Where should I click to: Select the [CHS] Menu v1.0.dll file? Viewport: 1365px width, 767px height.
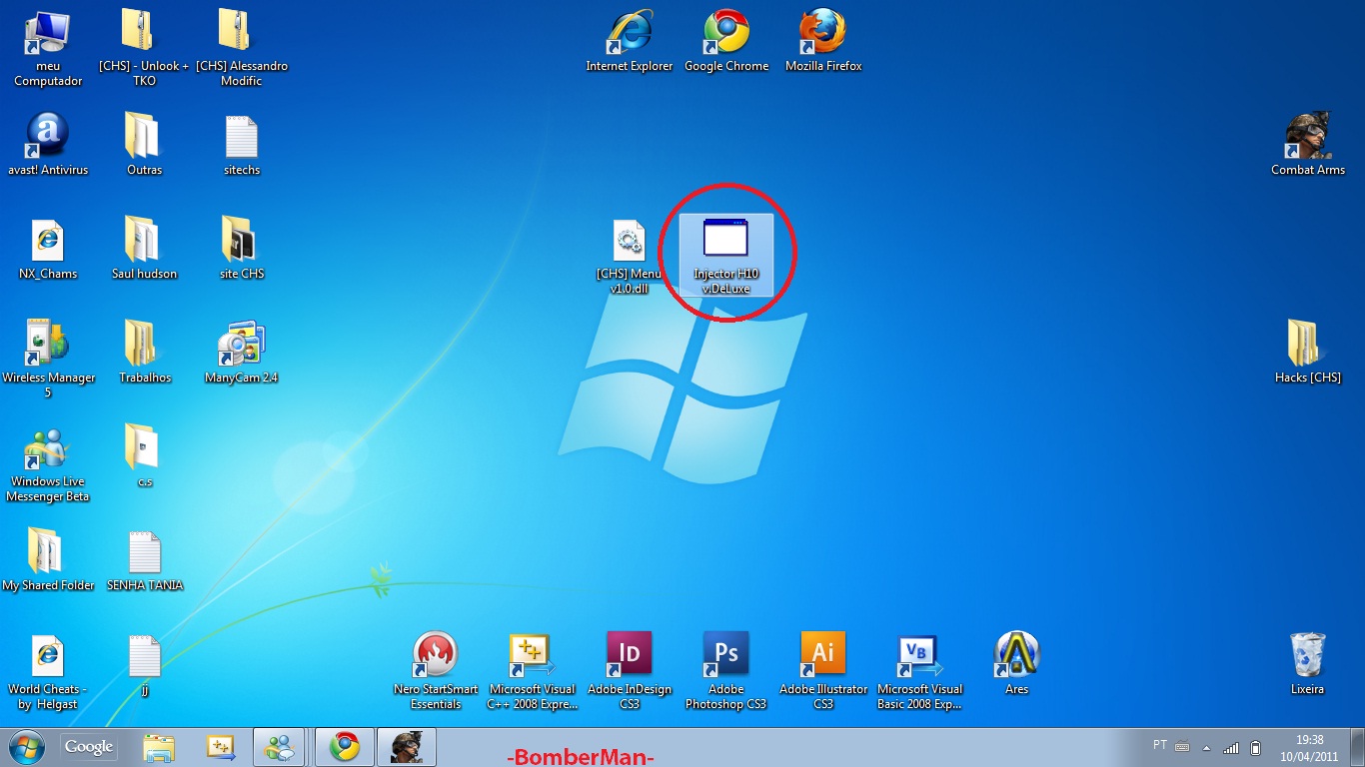[x=629, y=257]
